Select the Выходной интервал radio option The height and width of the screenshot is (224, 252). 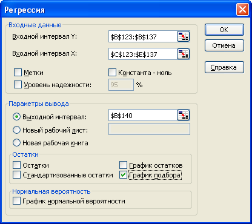(16, 117)
